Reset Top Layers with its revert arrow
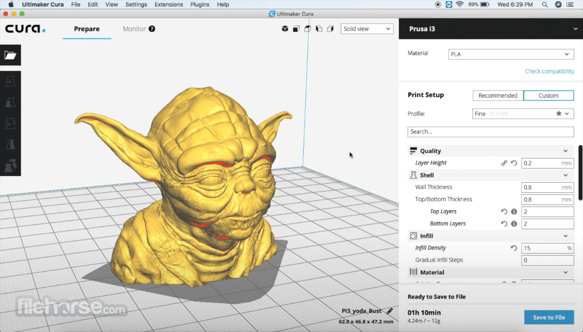 click(x=504, y=212)
